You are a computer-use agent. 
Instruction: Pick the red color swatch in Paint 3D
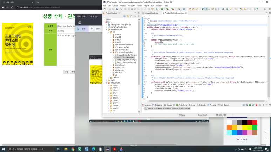(255, 122)
